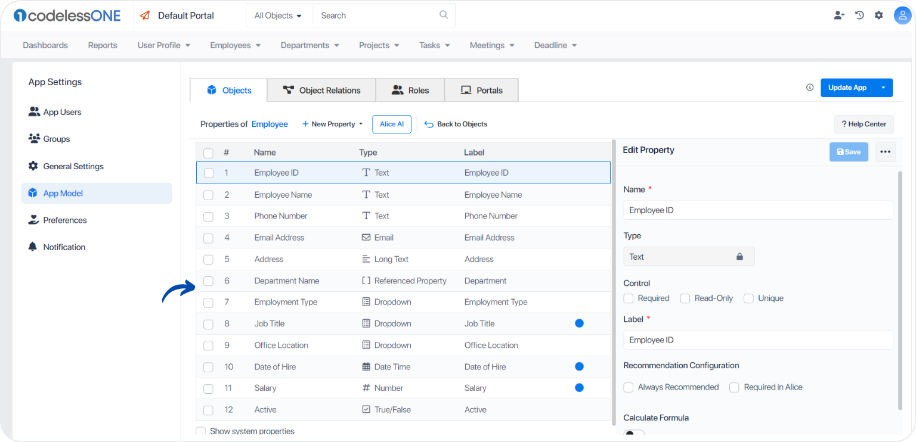The image size is (916, 442).
Task: Expand the Deadline menu
Action: [556, 45]
